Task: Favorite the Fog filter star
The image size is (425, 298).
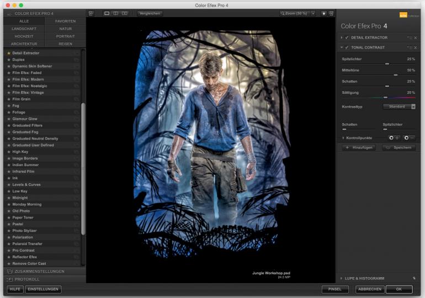Action: click(x=9, y=105)
